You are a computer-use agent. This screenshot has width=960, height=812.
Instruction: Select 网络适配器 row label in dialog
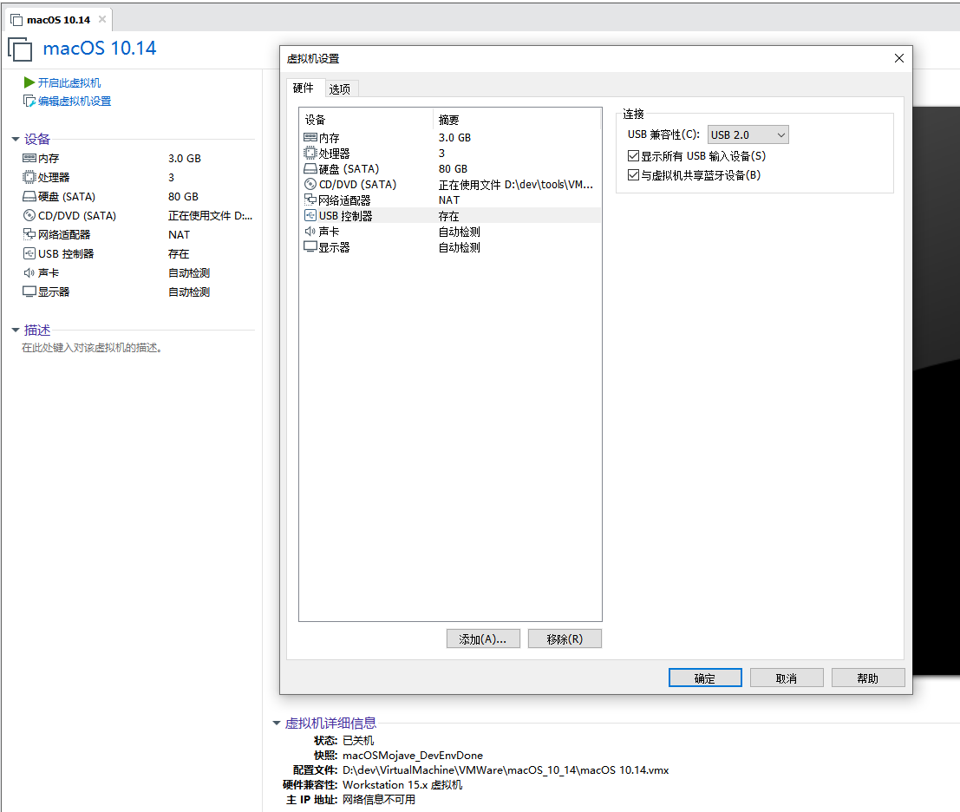[x=344, y=200]
